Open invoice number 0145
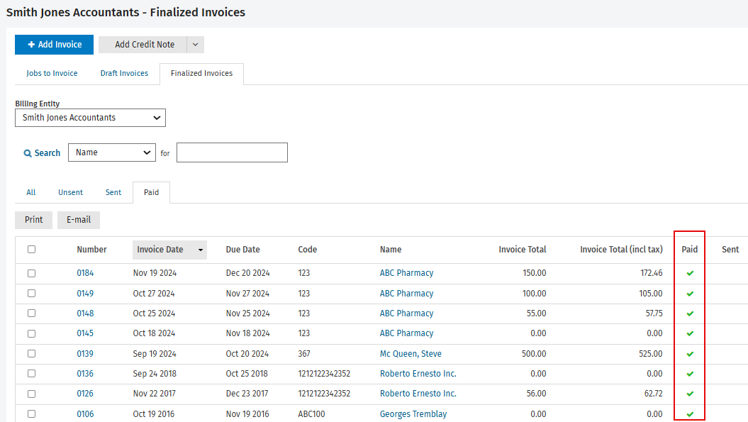This screenshot has width=748, height=422. tap(85, 333)
